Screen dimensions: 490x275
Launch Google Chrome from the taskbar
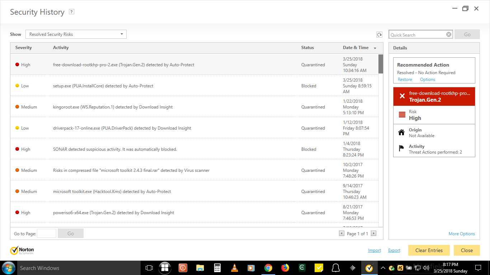coord(268,268)
